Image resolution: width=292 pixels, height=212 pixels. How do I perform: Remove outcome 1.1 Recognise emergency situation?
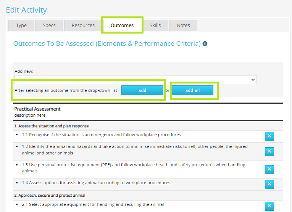(x=269, y=137)
